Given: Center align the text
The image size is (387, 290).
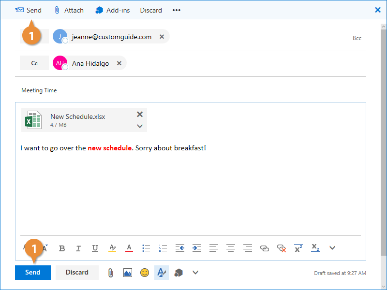Looking at the screenshot, I should [231, 248].
